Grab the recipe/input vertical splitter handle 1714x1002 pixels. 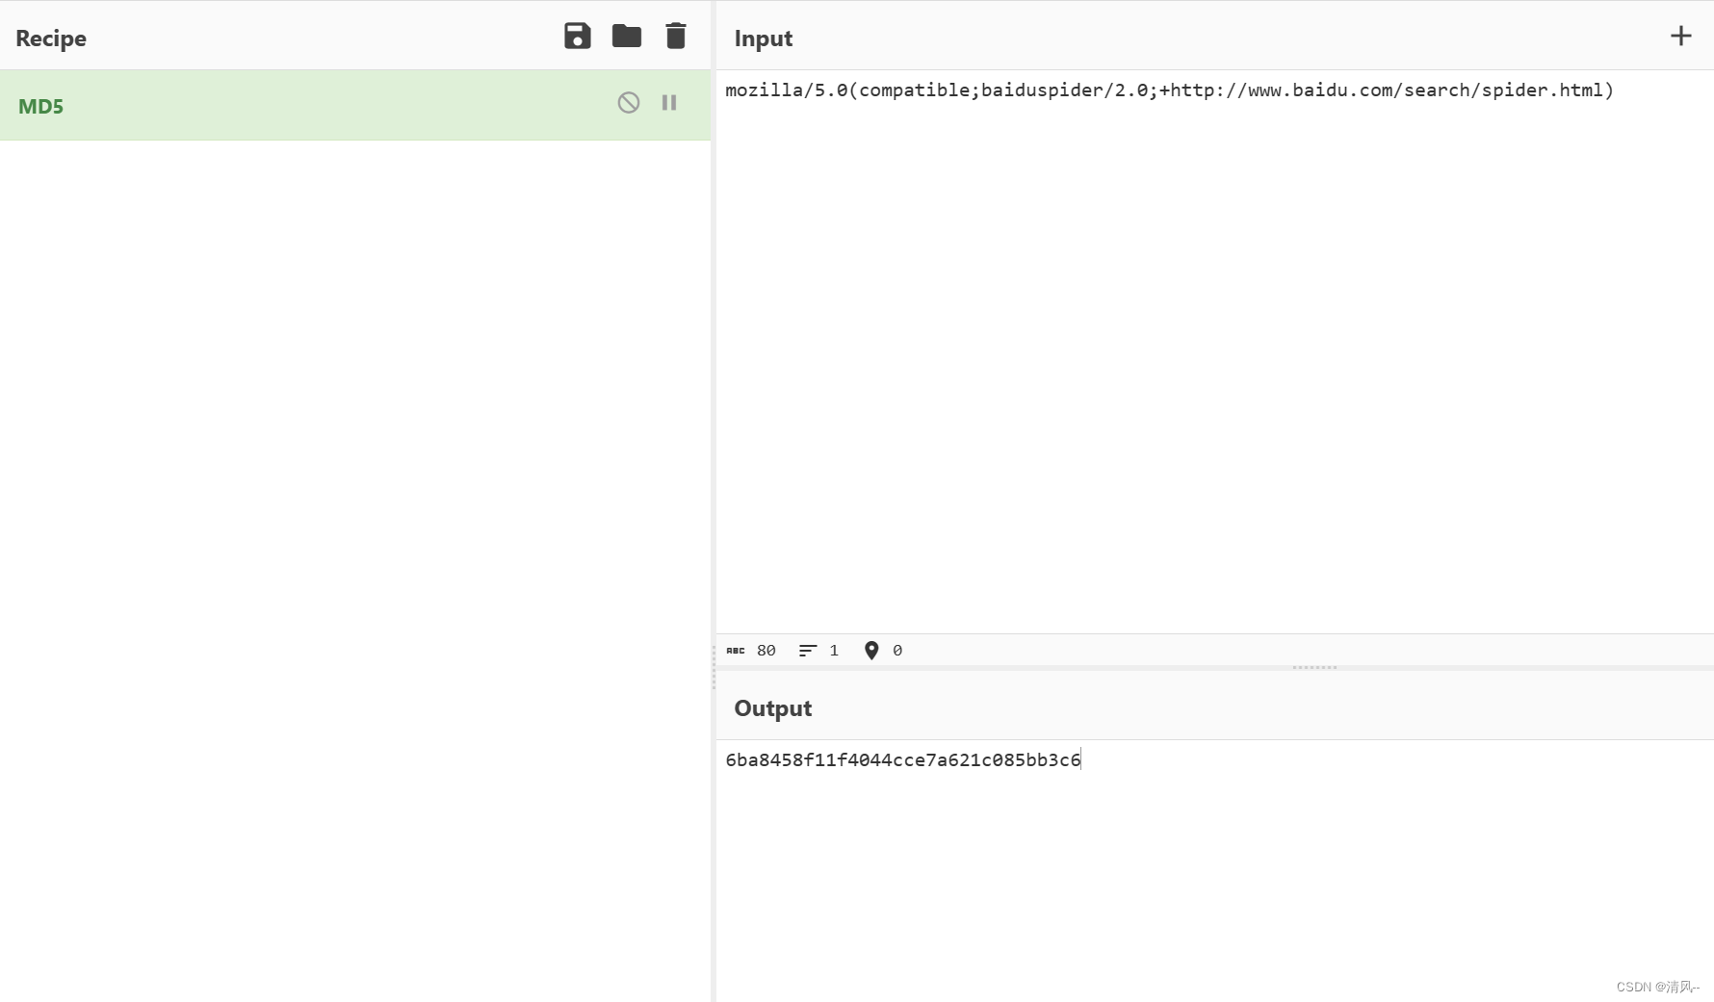pos(714,667)
